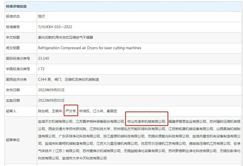Click the 国民经济分类 label
The image size is (243, 166).
click(x=16, y=80)
